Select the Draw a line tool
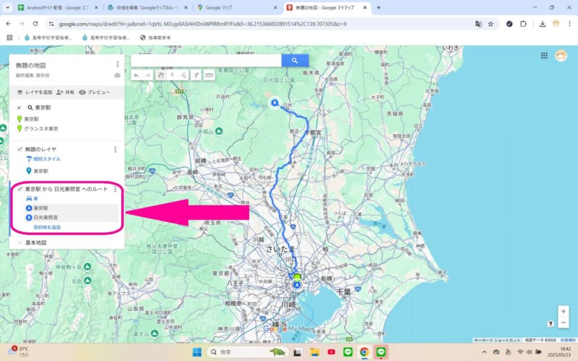Image resolution: width=578 pixels, height=361 pixels. pyautogui.click(x=183, y=75)
